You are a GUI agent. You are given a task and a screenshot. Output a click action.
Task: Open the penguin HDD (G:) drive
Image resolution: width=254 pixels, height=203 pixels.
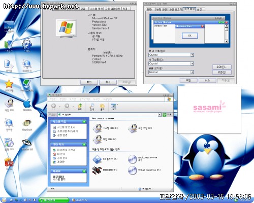tap(98, 140)
